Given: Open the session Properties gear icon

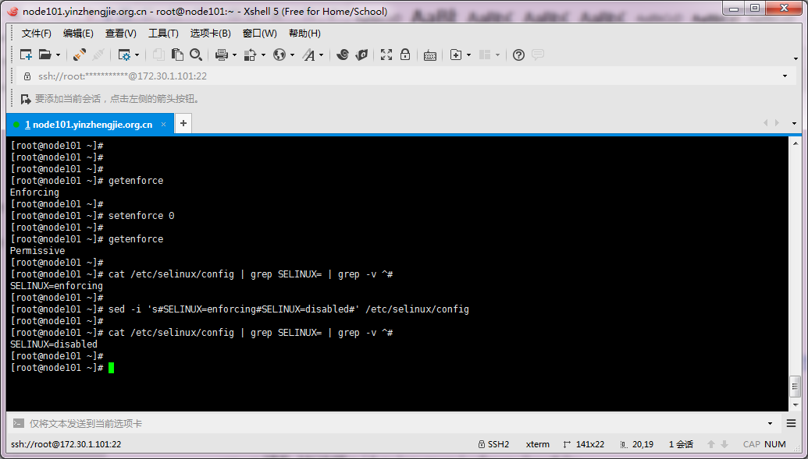Looking at the screenshot, I should [x=124, y=55].
